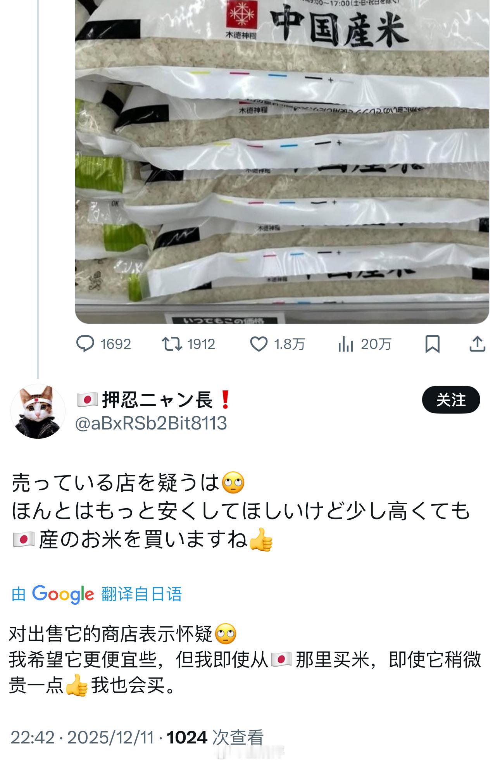Open the cat profile avatar

(x=38, y=411)
